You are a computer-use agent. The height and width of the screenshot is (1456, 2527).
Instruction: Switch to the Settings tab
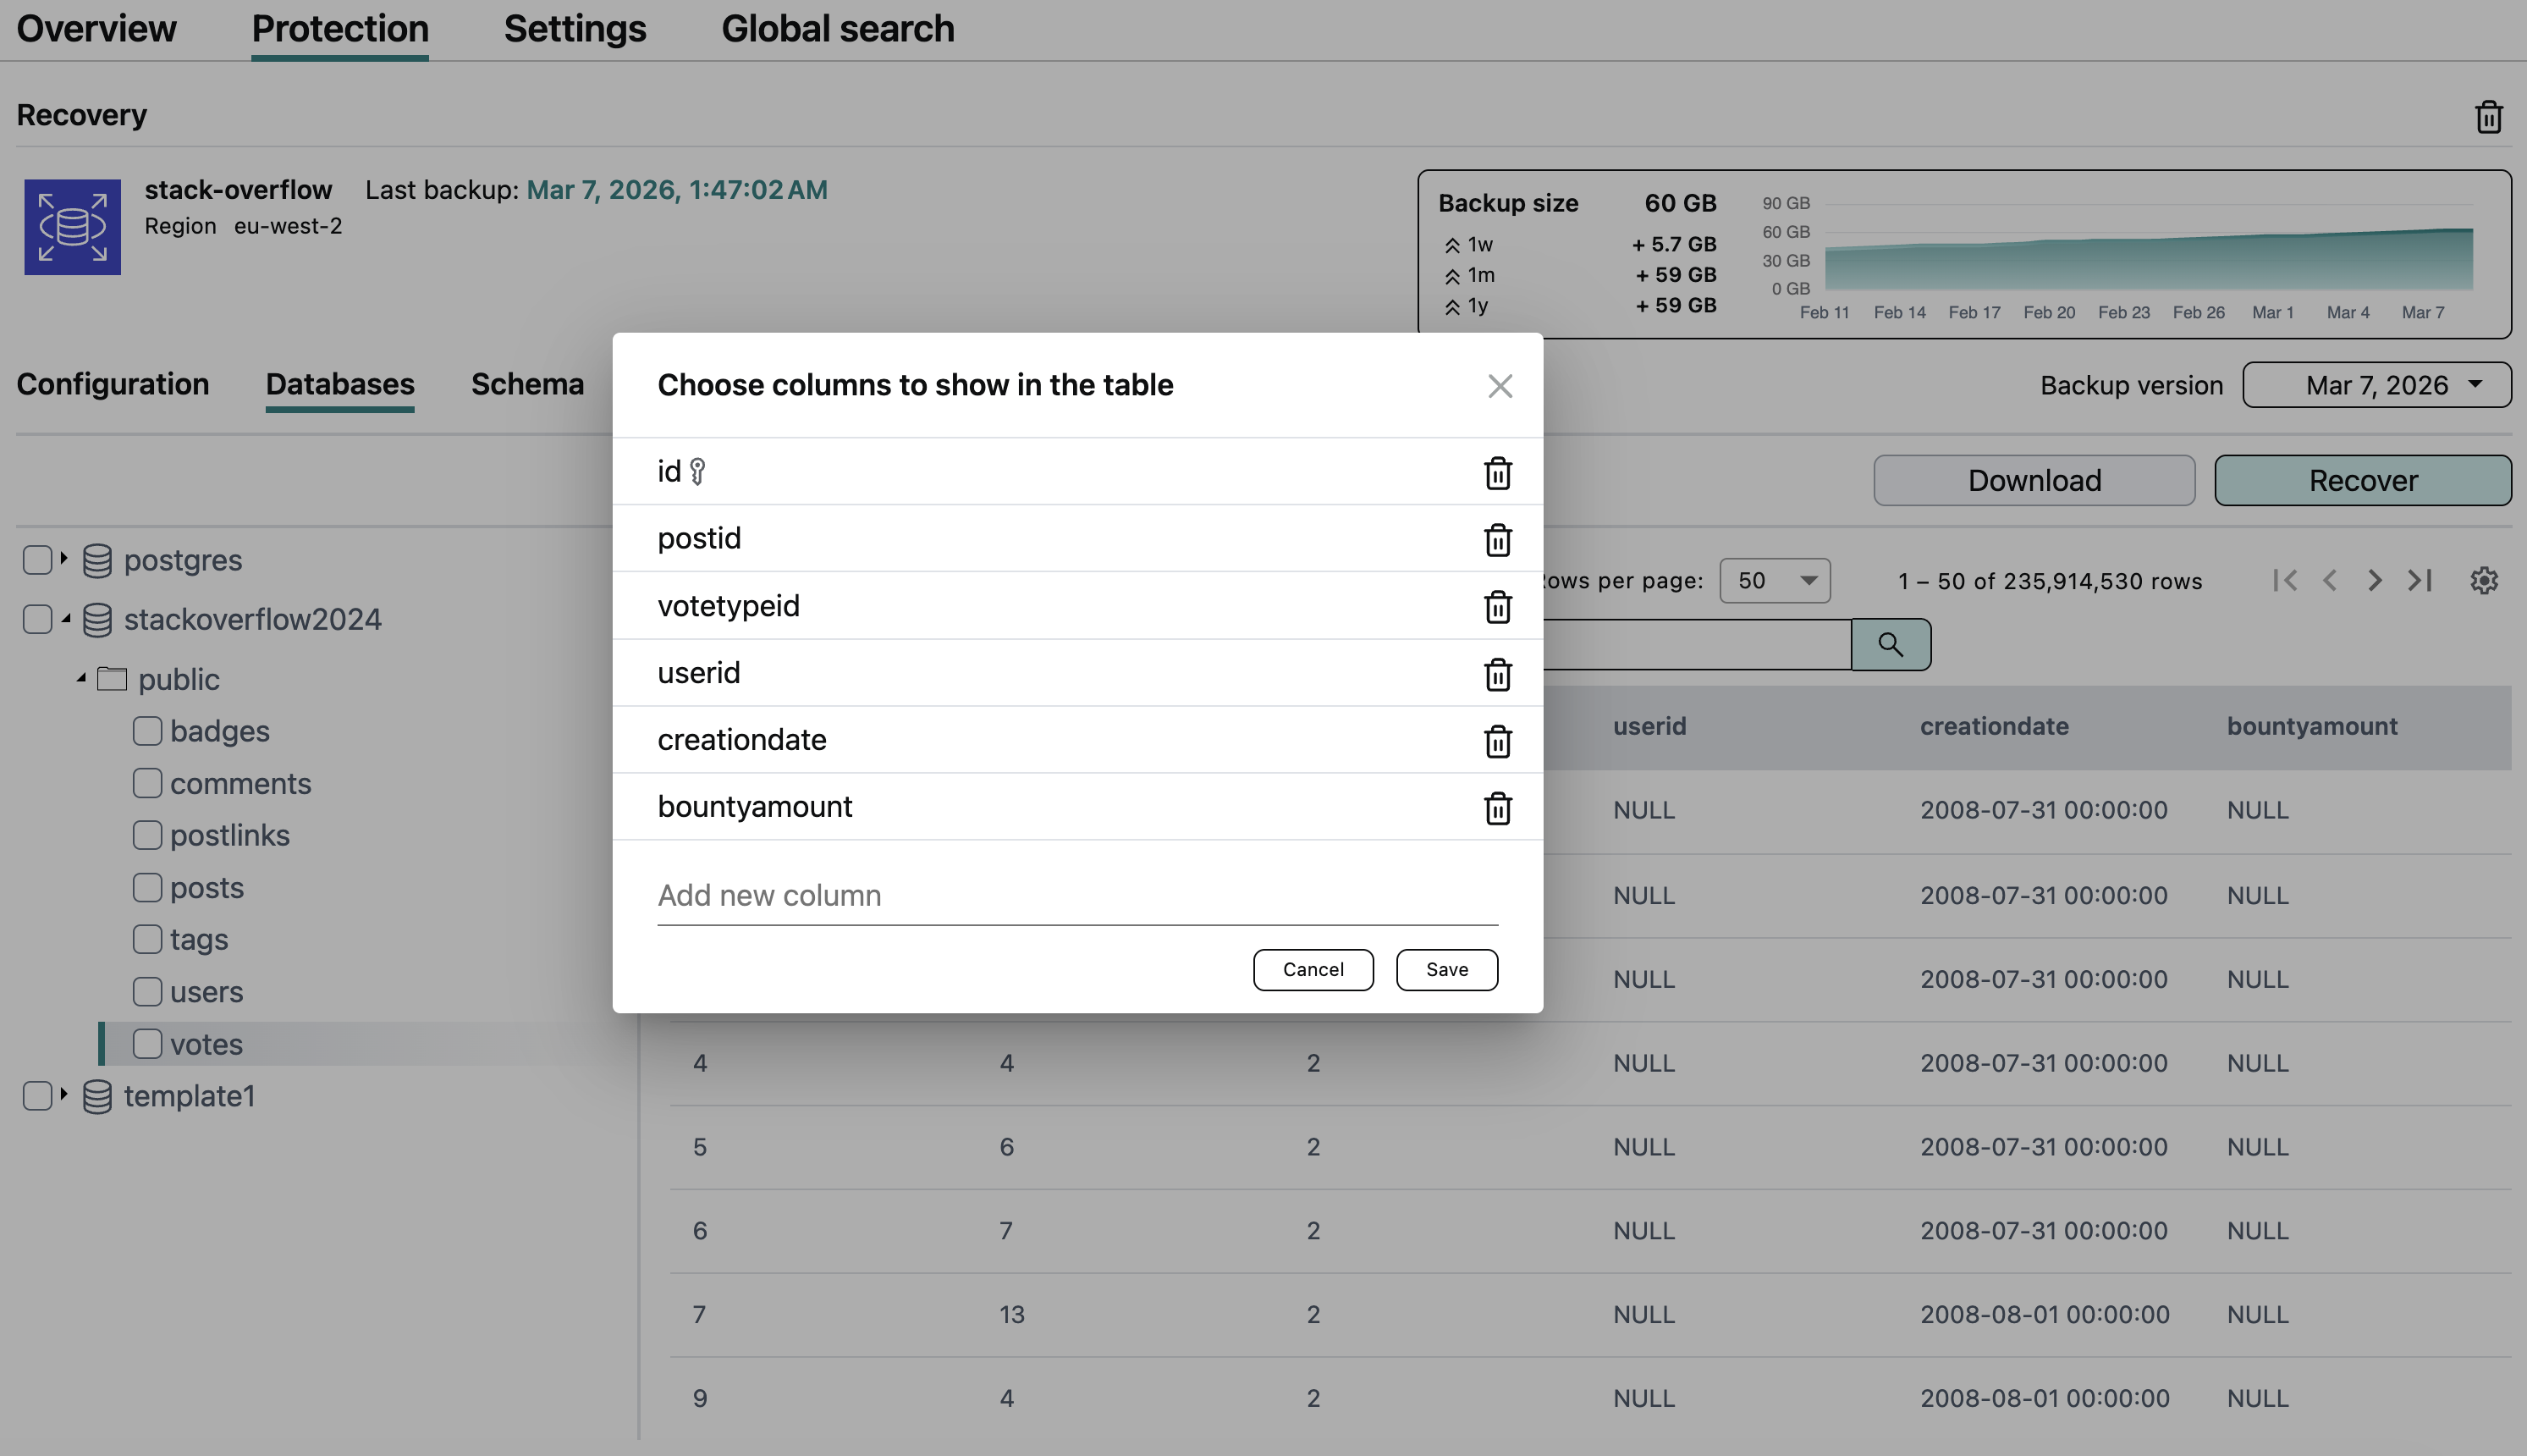pyautogui.click(x=575, y=29)
